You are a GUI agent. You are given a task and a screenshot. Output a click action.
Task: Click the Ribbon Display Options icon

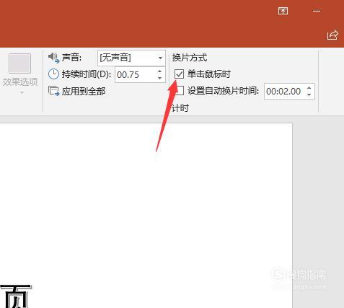click(x=283, y=11)
